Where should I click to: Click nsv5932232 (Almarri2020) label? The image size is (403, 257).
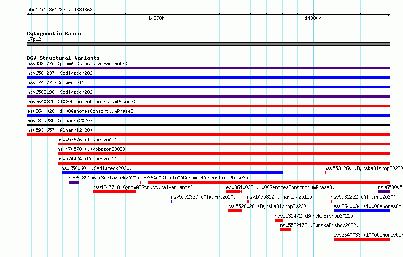tap(363, 197)
